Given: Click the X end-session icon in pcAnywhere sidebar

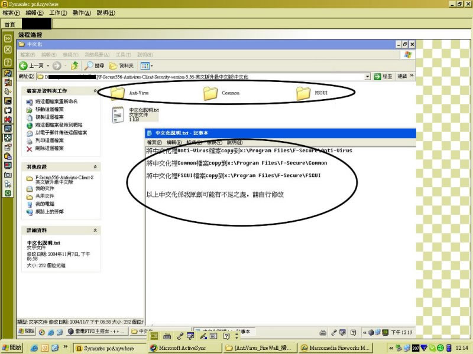Looking at the screenshot, I should click(x=8, y=50).
